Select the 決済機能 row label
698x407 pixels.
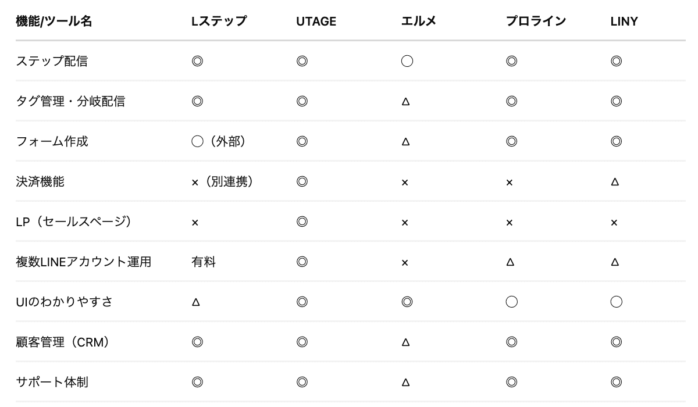[x=40, y=181]
